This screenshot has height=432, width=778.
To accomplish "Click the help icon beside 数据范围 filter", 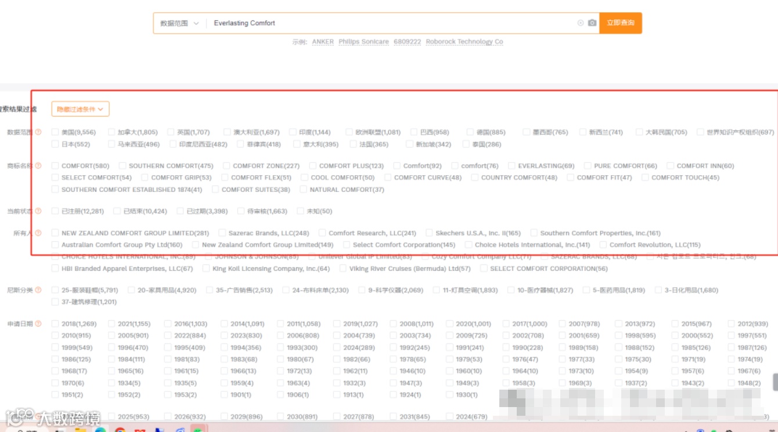I will pyautogui.click(x=38, y=132).
